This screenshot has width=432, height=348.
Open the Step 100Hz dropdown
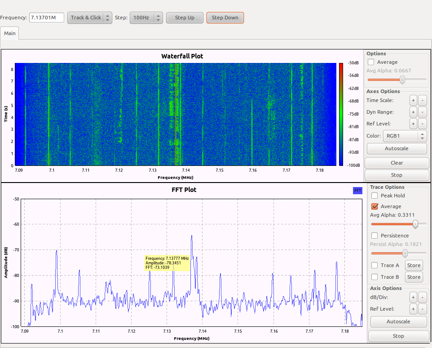pos(146,18)
